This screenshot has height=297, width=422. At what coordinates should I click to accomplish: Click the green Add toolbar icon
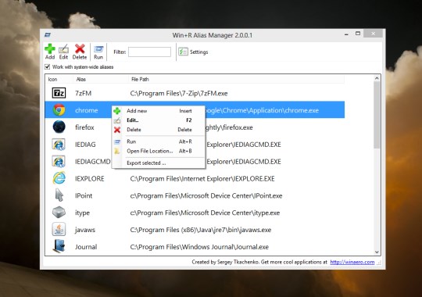[x=50, y=49]
